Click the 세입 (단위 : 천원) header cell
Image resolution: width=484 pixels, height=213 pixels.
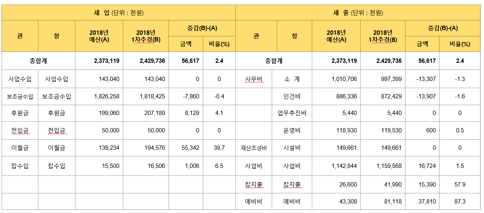point(119,13)
